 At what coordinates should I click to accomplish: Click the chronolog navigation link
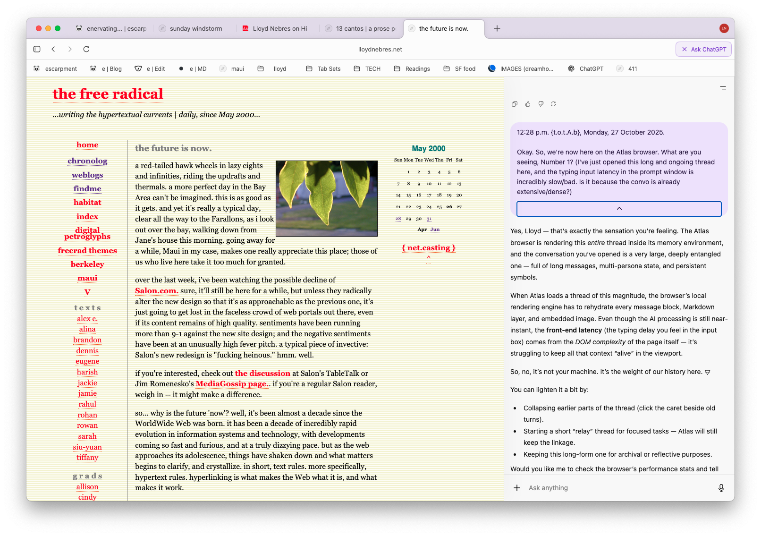click(x=87, y=161)
